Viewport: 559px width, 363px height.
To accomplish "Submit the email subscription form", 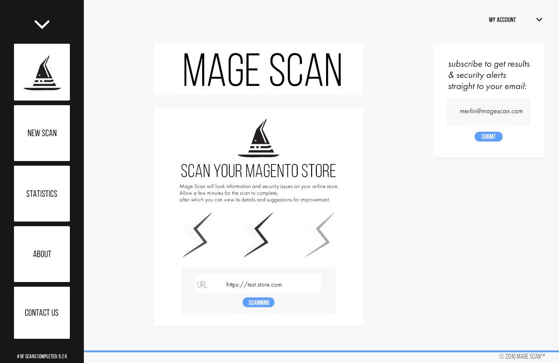I will coord(489,137).
